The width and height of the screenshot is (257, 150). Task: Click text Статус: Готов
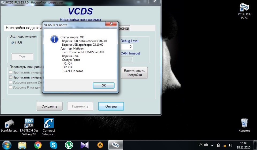71,60
